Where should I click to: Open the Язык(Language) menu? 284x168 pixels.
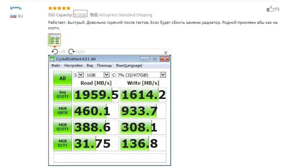coord(129,65)
